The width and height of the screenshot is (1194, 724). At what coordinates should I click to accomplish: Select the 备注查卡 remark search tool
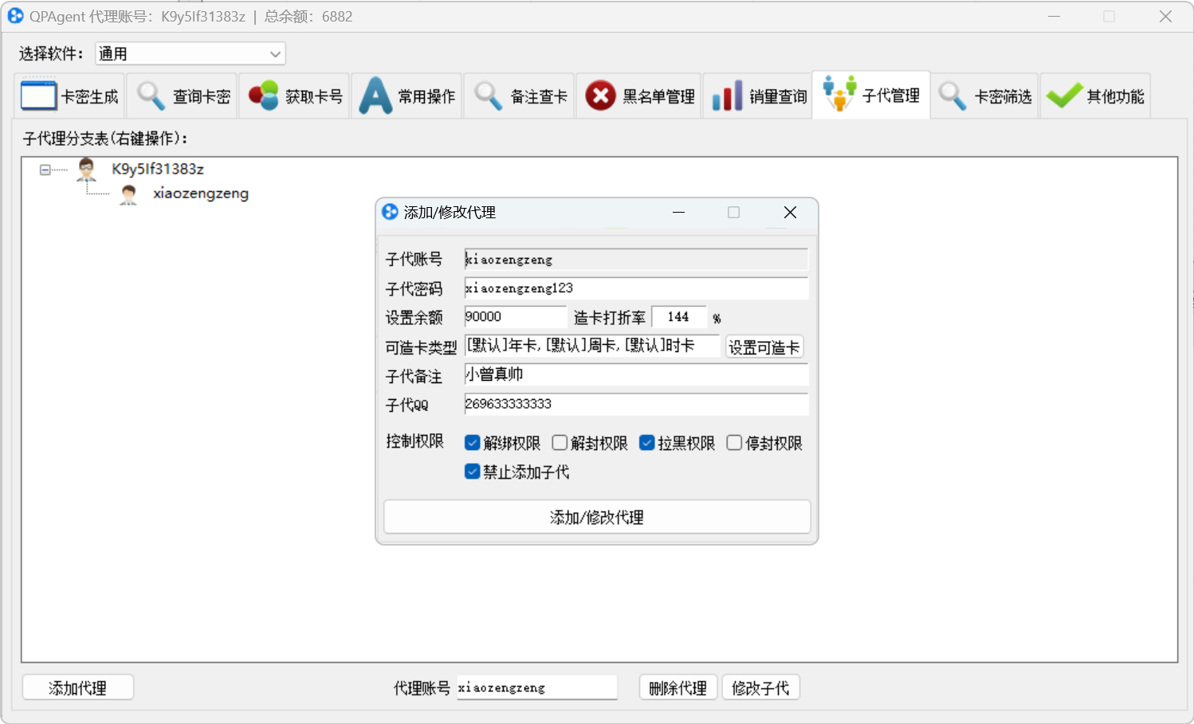click(x=519, y=95)
